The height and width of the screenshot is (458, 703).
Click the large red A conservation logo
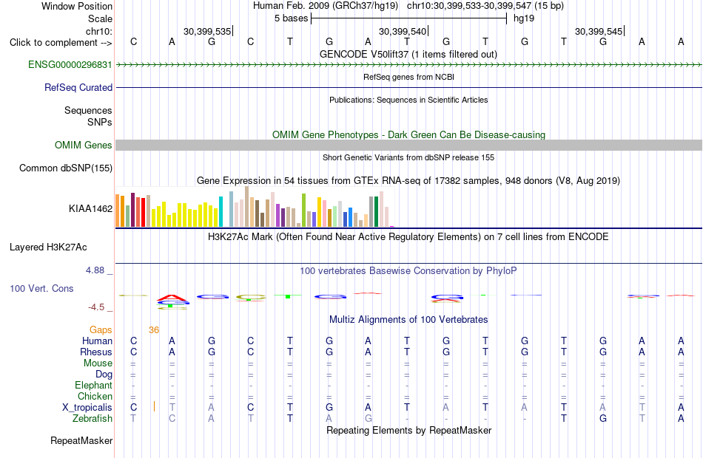pos(172,298)
